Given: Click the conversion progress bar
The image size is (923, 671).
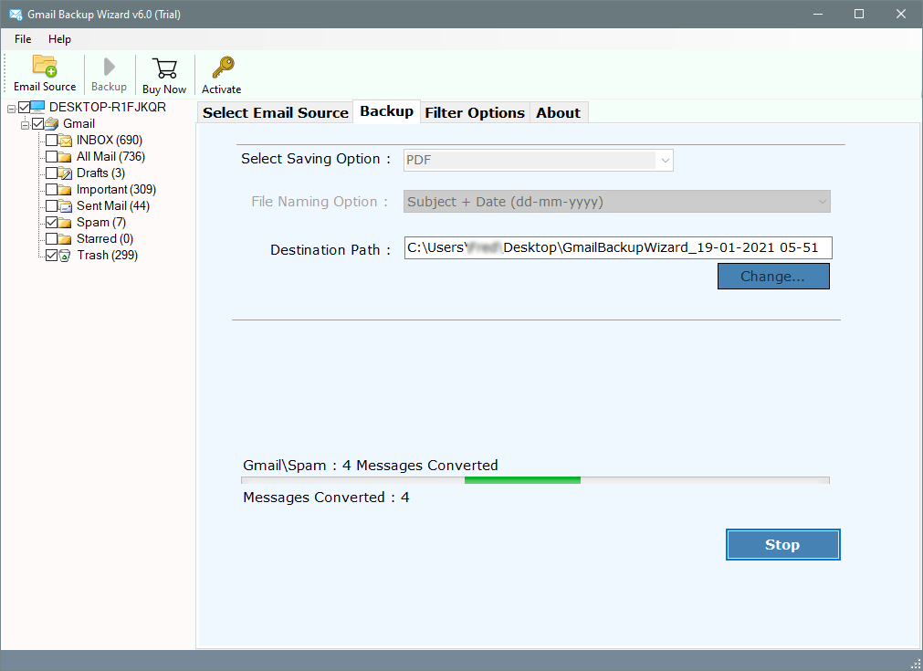Looking at the screenshot, I should [x=535, y=480].
